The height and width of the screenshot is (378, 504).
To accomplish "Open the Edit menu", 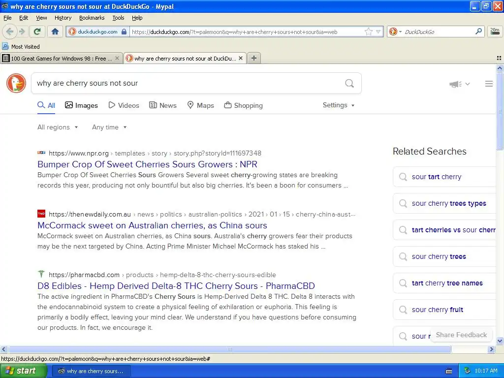I will coord(24,18).
